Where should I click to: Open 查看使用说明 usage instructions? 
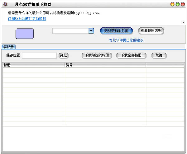(x=151, y=30)
